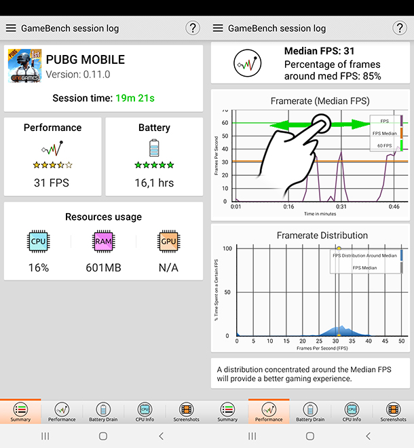Tap Android home button on right
The height and width of the screenshot is (448, 414).
(310, 436)
